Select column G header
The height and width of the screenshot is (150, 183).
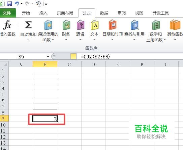pyautogui.click(x=166, y=64)
